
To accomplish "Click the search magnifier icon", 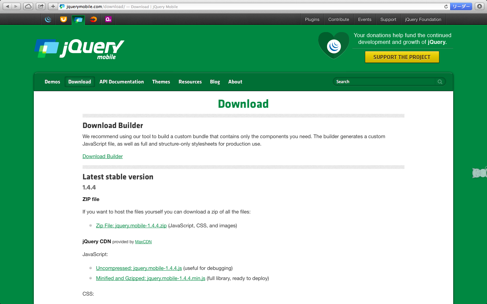I will 440,82.
